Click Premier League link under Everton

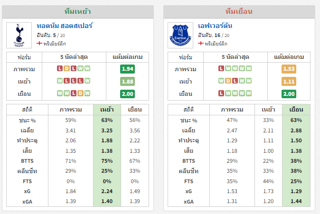pyautogui.click(x=216, y=44)
